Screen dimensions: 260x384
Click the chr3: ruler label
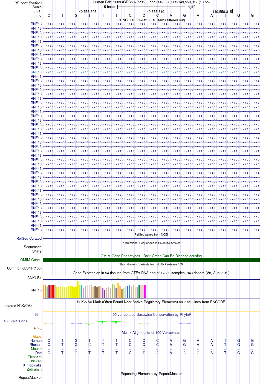(37, 12)
